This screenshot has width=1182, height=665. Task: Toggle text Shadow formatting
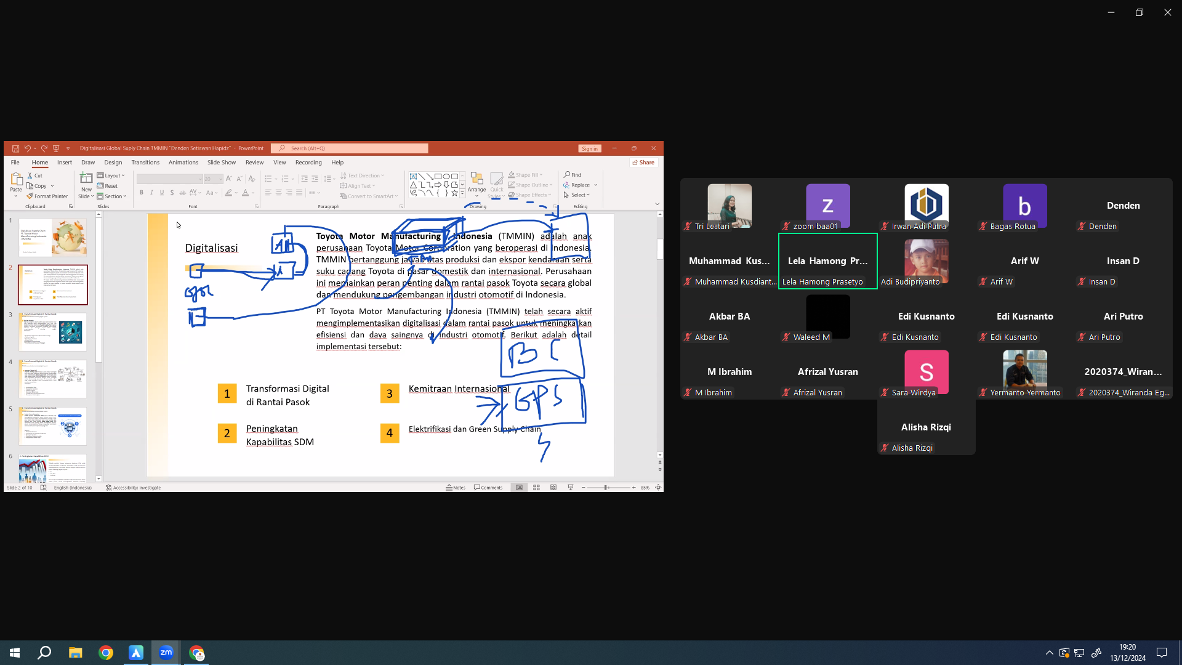pyautogui.click(x=172, y=193)
